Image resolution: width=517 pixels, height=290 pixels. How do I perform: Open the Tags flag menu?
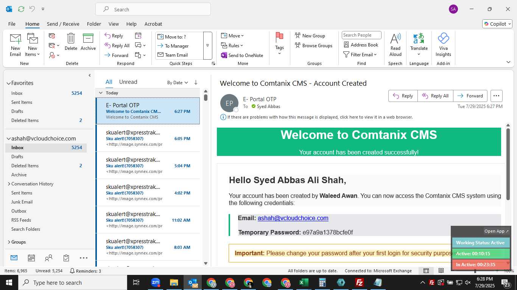pos(279,43)
